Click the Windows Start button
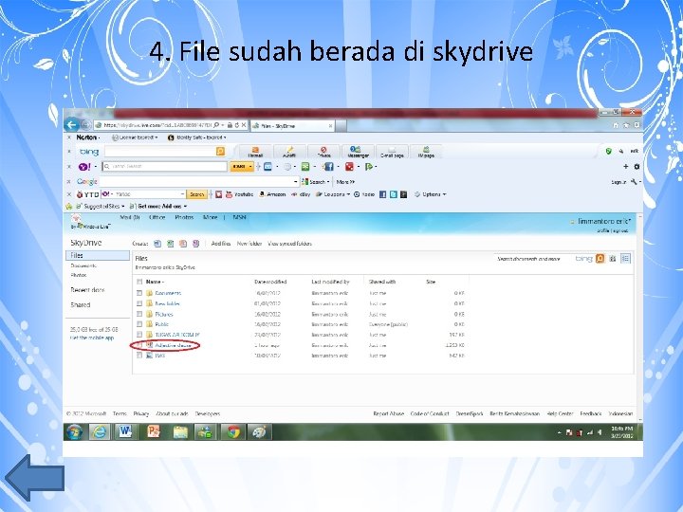This screenshot has width=683, height=512. click(75, 432)
